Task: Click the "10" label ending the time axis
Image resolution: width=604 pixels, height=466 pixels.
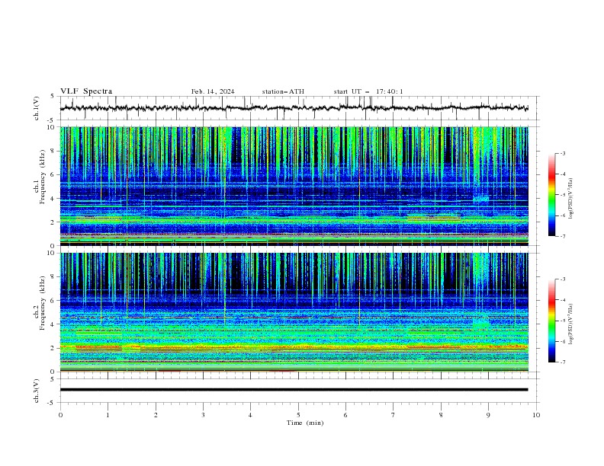Action: click(536, 415)
